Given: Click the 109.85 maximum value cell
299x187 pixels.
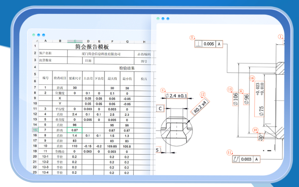Looking at the screenshot, I should coord(112,146).
